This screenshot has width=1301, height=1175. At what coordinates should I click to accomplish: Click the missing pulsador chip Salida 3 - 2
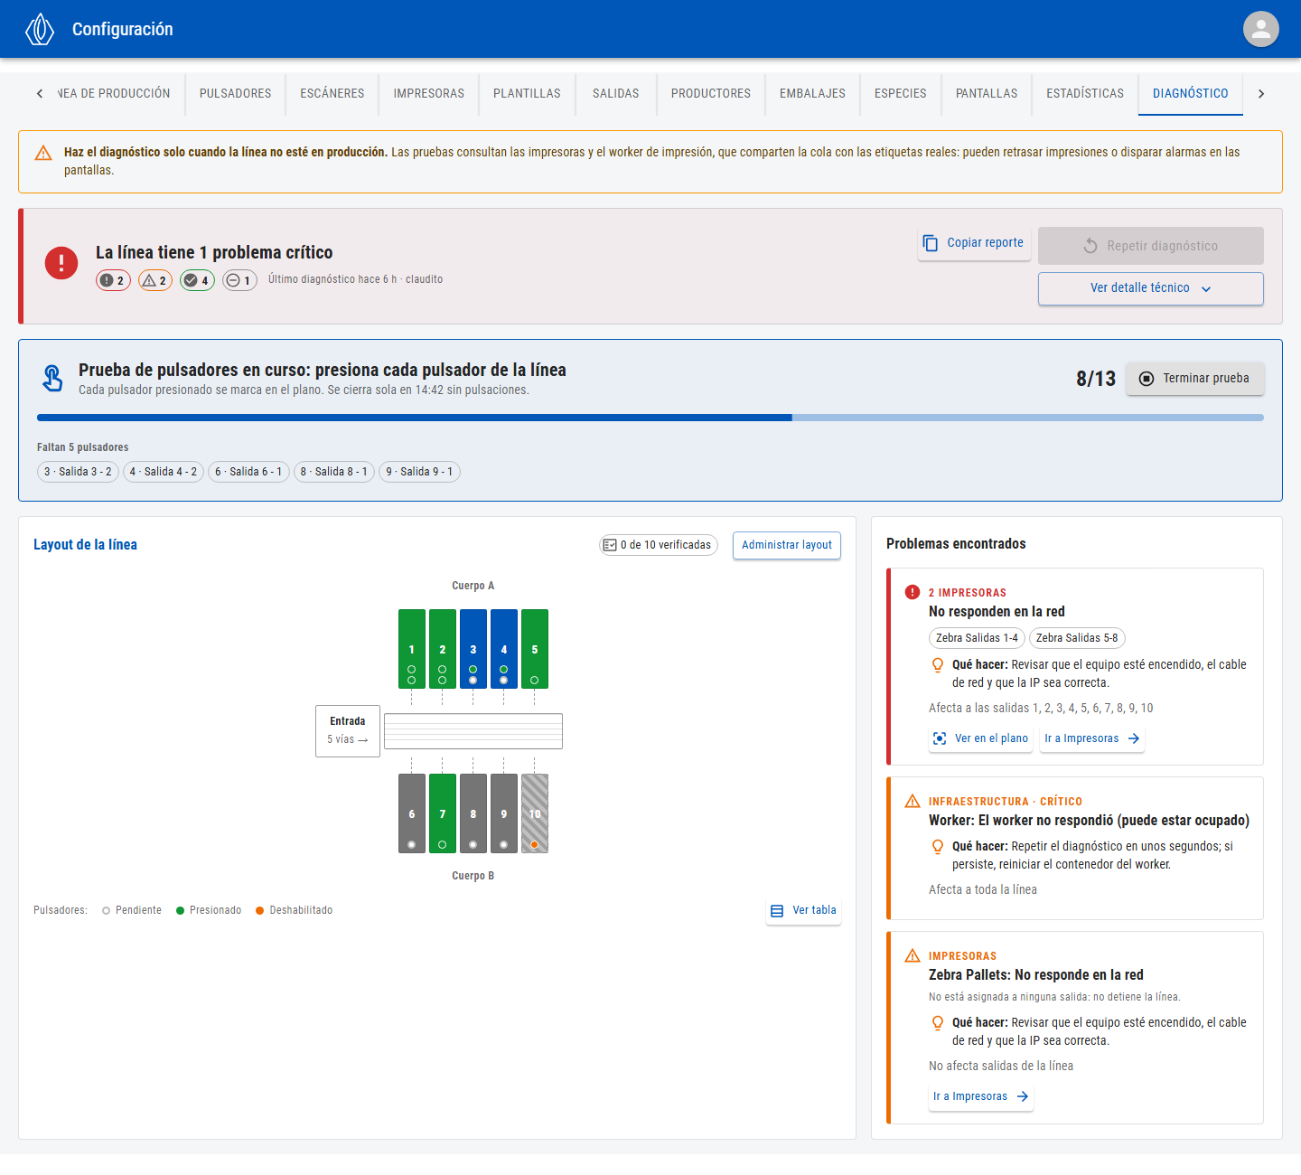tap(78, 472)
